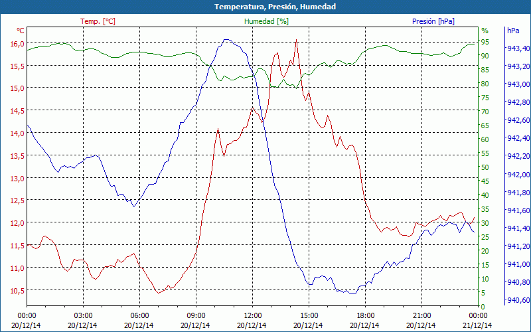
Task: Click the '943,20' pressure axis value
Action: click(518, 66)
